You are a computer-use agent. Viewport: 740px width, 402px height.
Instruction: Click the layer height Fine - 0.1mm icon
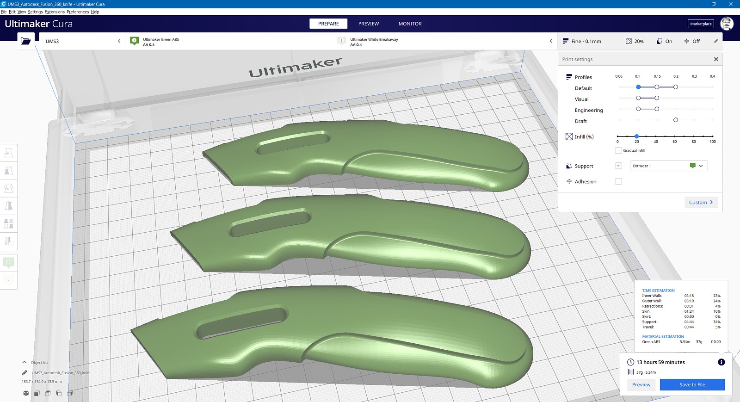[565, 41]
